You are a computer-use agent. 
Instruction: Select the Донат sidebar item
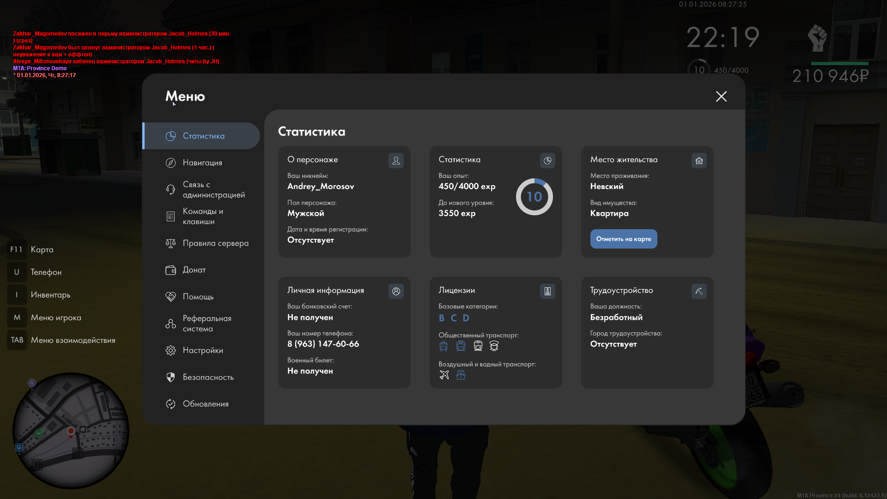coord(194,270)
